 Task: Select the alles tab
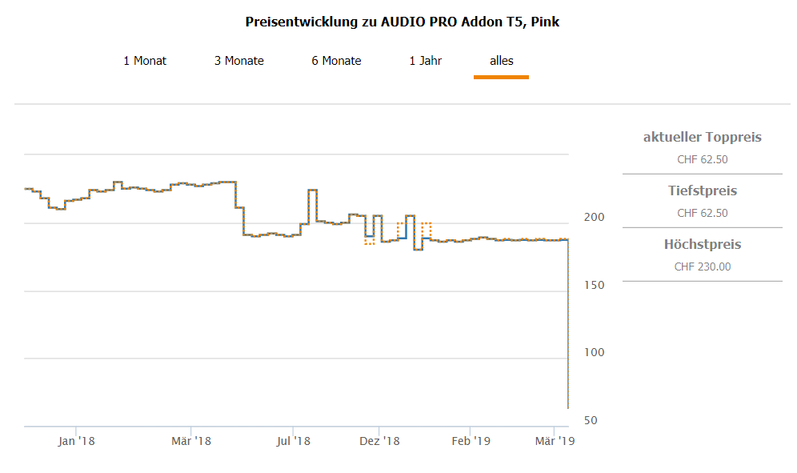coord(502,61)
